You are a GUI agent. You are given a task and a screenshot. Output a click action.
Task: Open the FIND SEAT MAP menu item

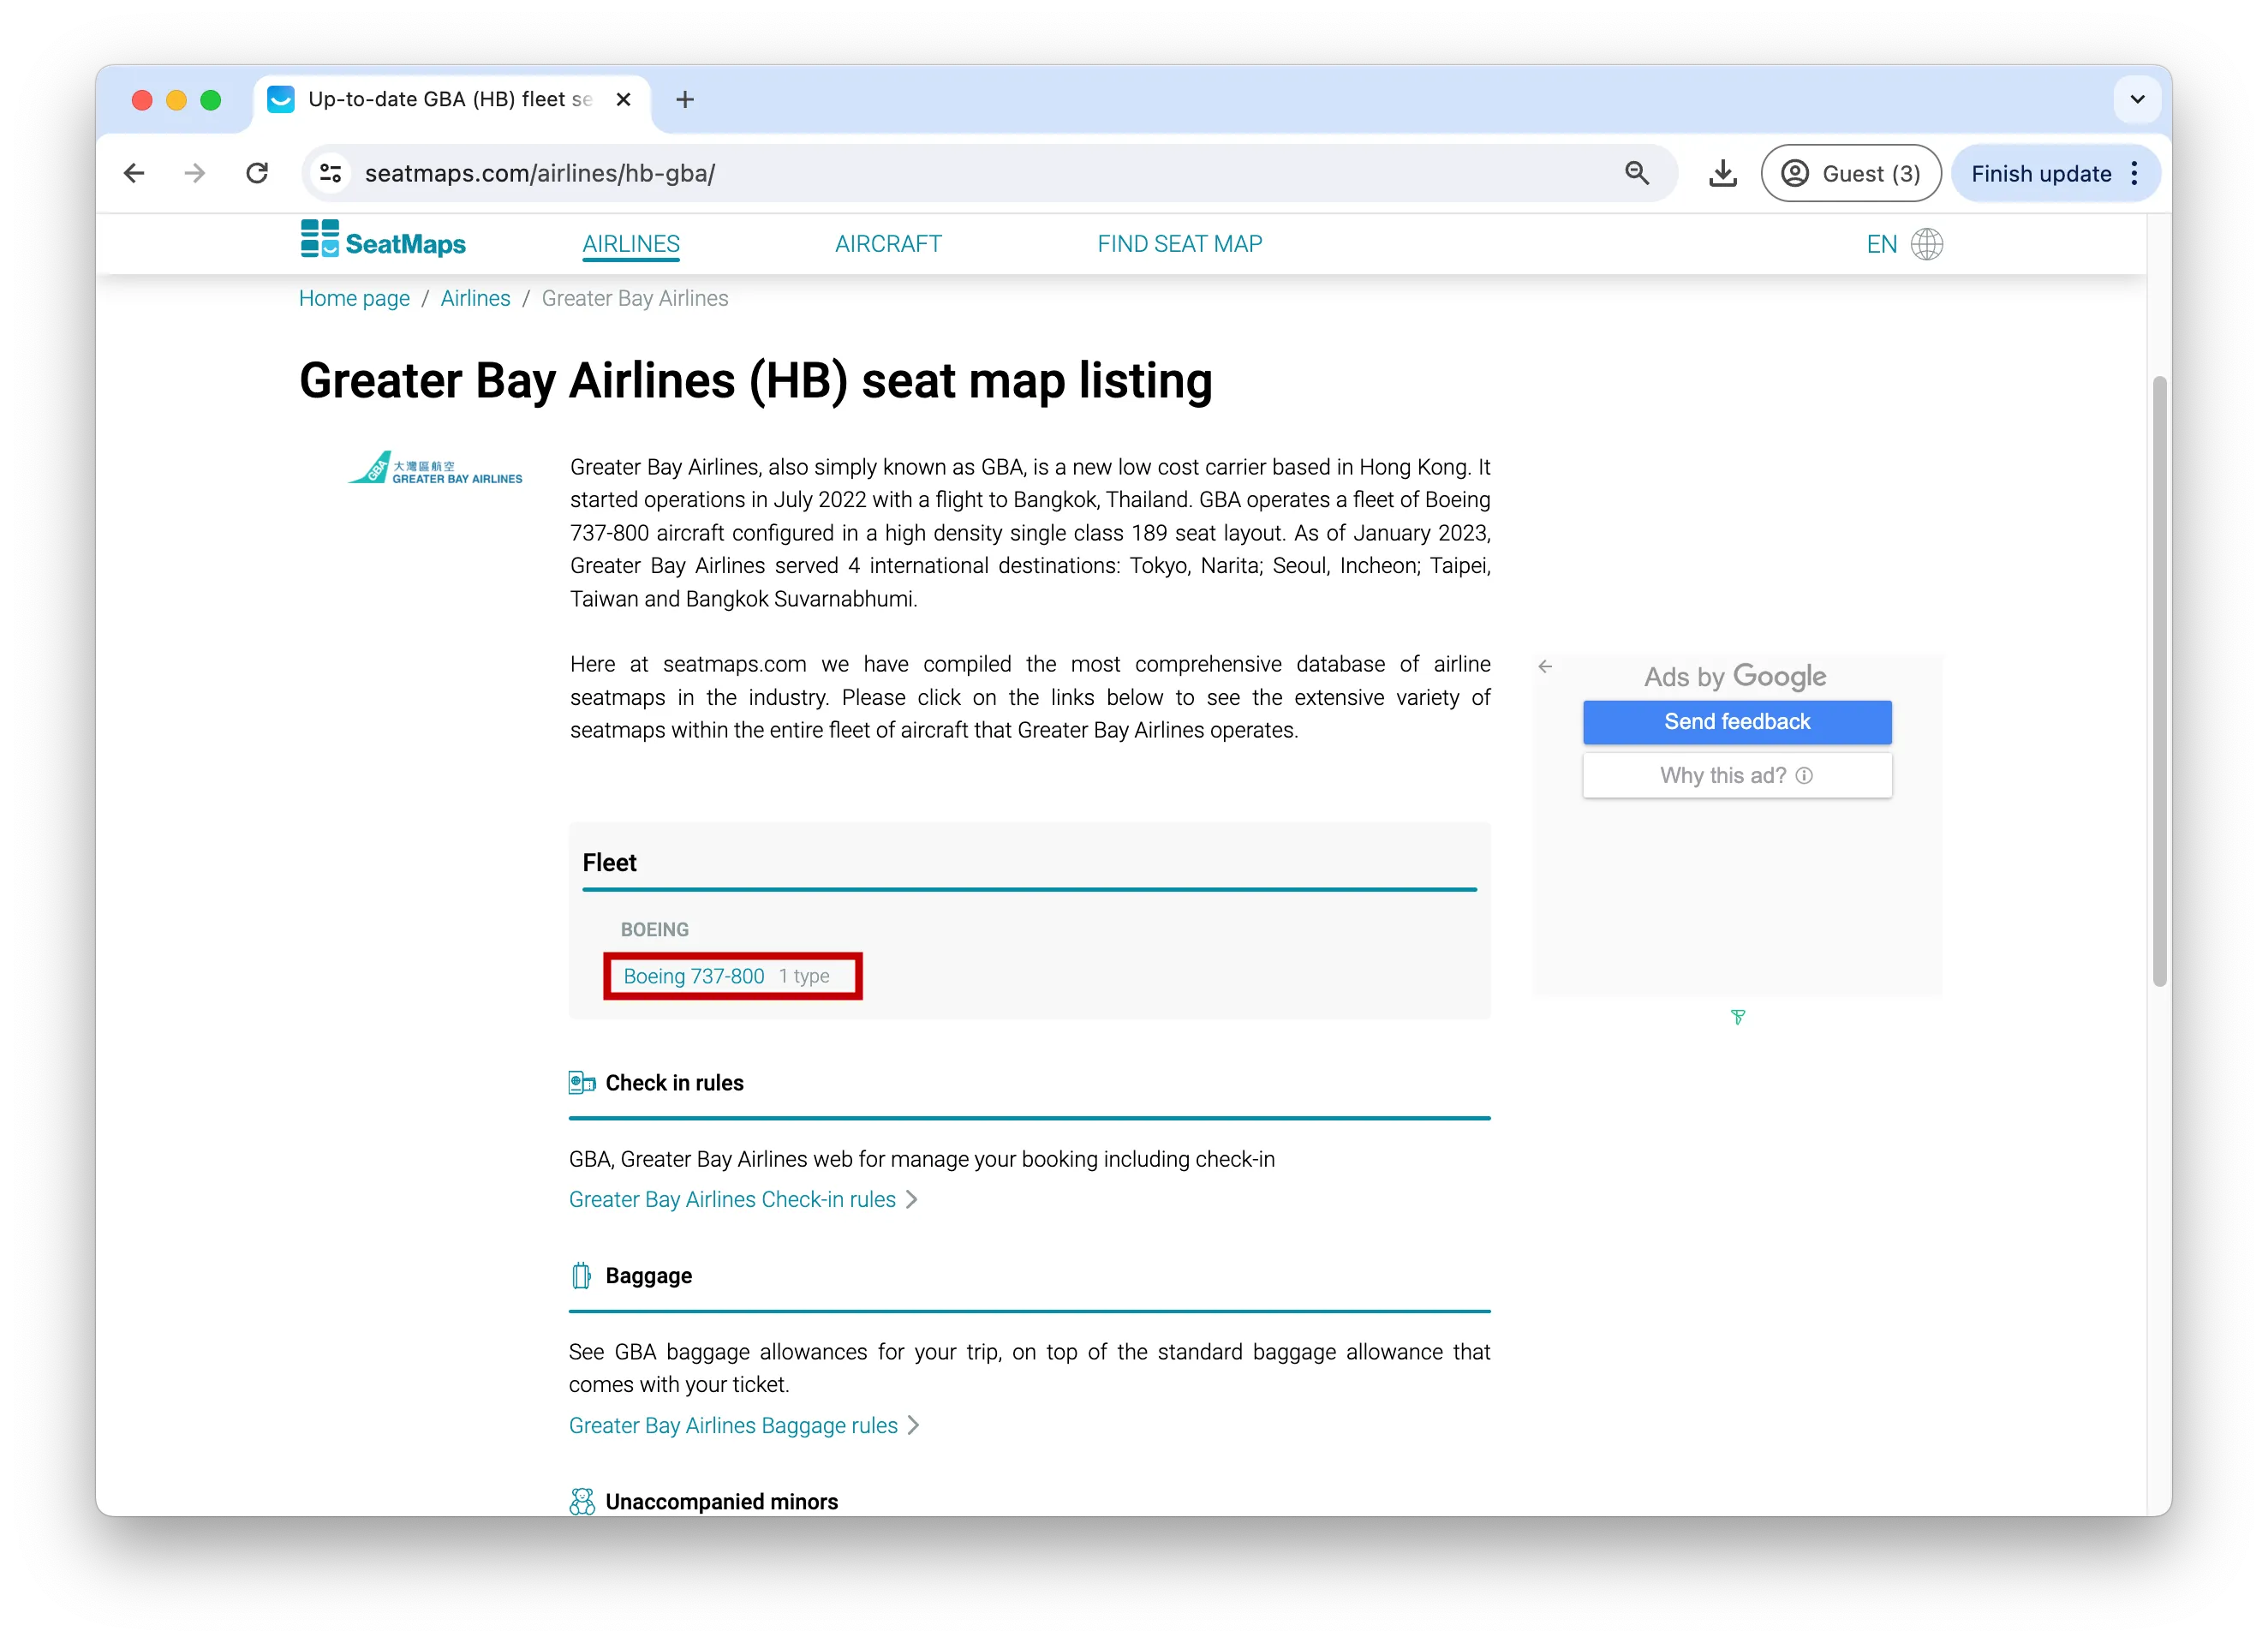coord(1179,244)
